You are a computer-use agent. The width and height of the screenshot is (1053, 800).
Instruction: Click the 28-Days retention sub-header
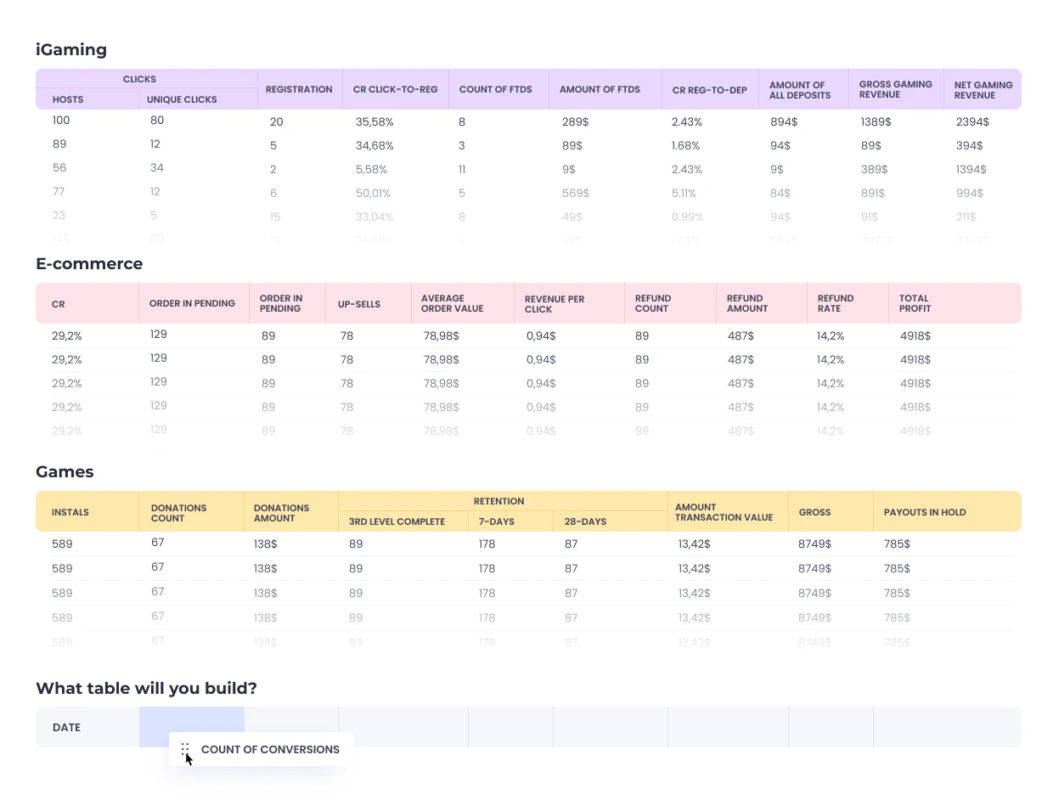585,521
